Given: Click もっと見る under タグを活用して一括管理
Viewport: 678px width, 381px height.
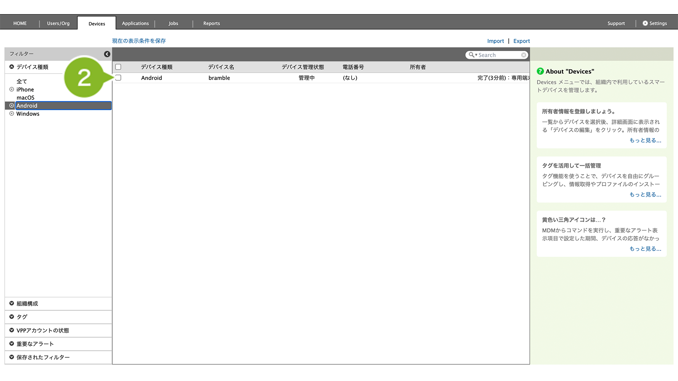Looking at the screenshot, I should click(x=645, y=194).
